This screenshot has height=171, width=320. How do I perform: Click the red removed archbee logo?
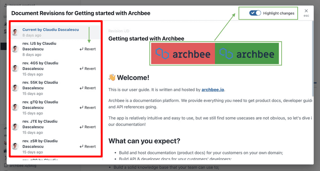pos(183,53)
